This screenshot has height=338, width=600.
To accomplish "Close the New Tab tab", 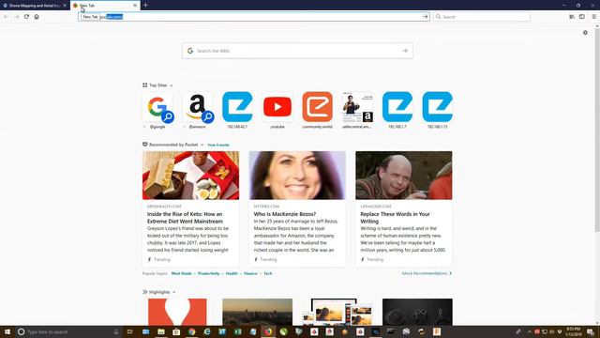I will tap(135, 6).
